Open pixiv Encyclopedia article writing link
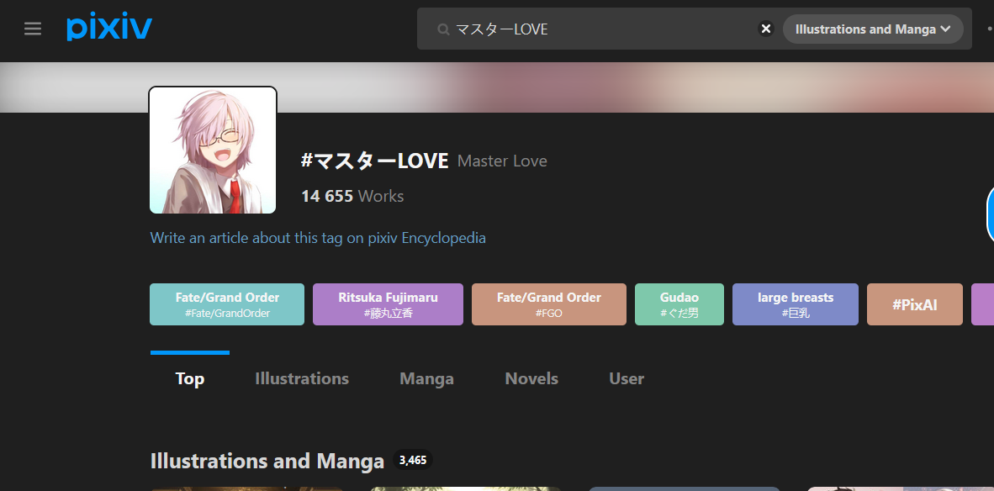 point(318,238)
